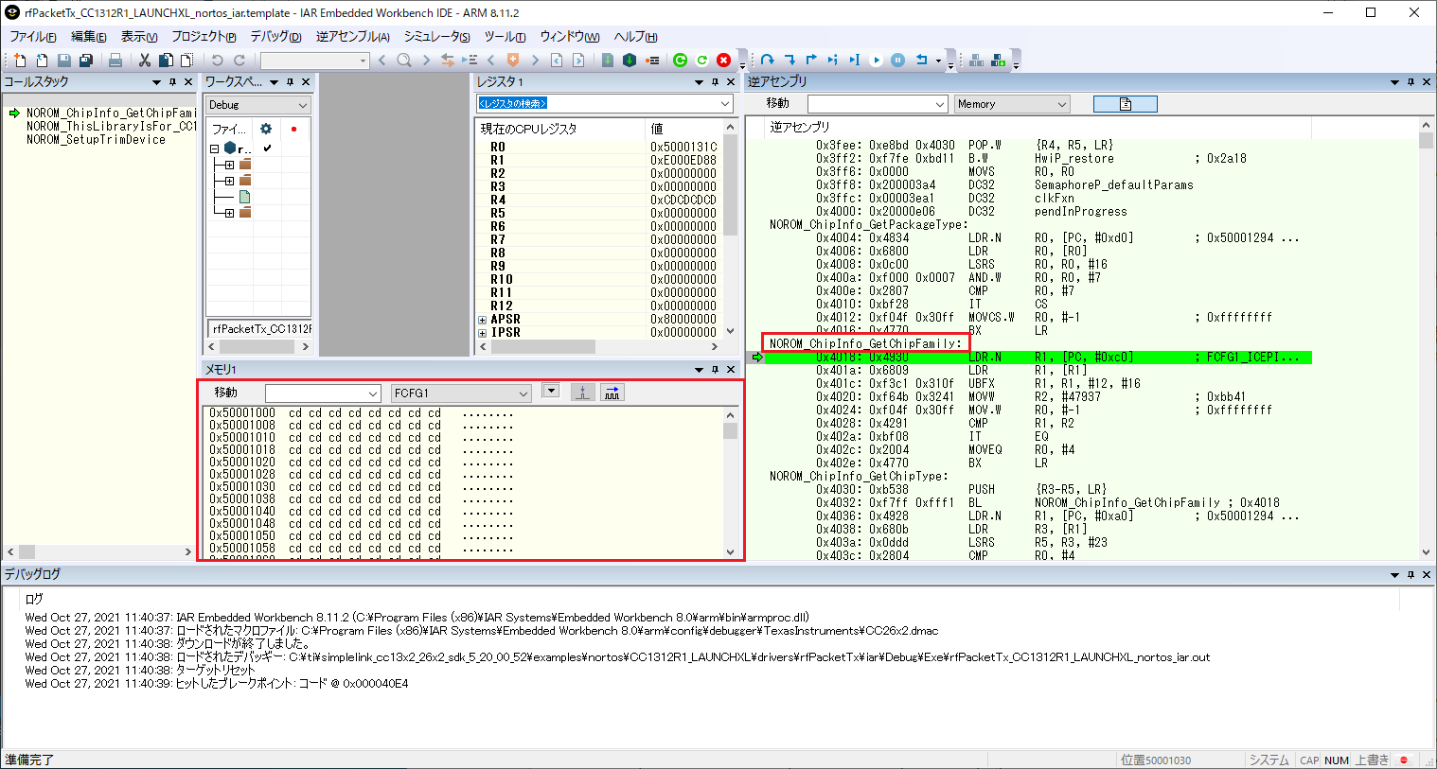
Task: Click the Download and Debug icon
Action: click(630, 60)
